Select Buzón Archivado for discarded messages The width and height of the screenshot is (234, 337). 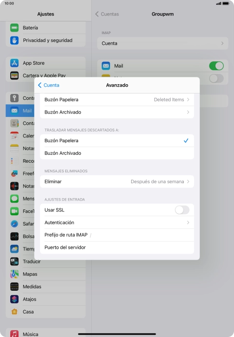point(117,153)
